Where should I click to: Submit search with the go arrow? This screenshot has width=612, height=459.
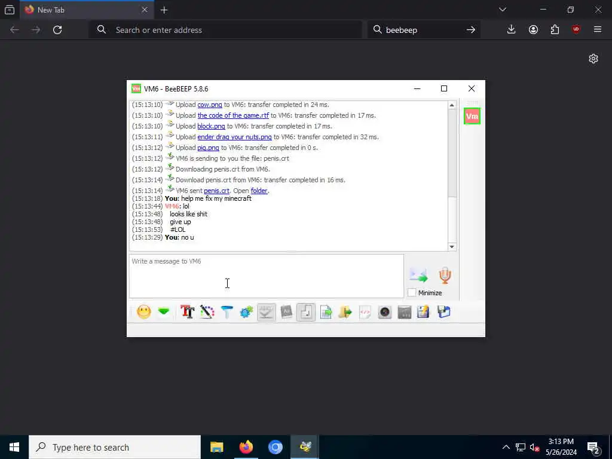[x=471, y=30]
